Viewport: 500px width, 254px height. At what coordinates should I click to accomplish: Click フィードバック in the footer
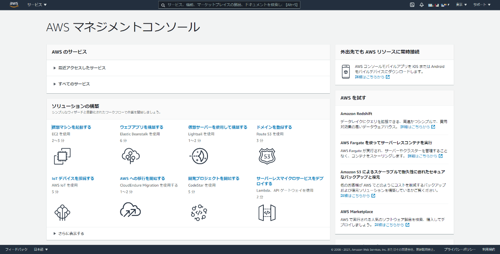[16, 249]
